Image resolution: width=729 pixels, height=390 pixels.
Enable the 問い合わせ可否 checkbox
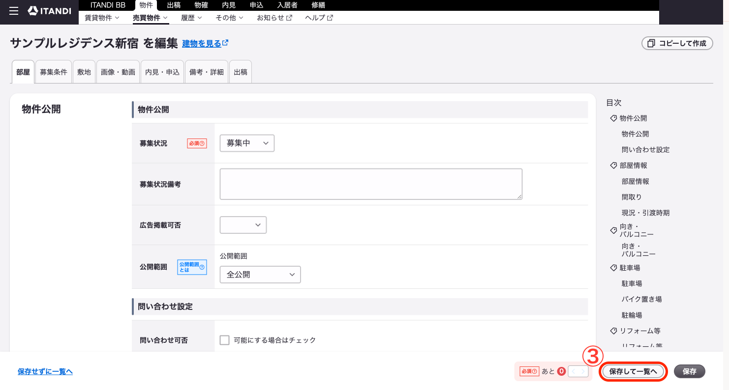coord(225,340)
